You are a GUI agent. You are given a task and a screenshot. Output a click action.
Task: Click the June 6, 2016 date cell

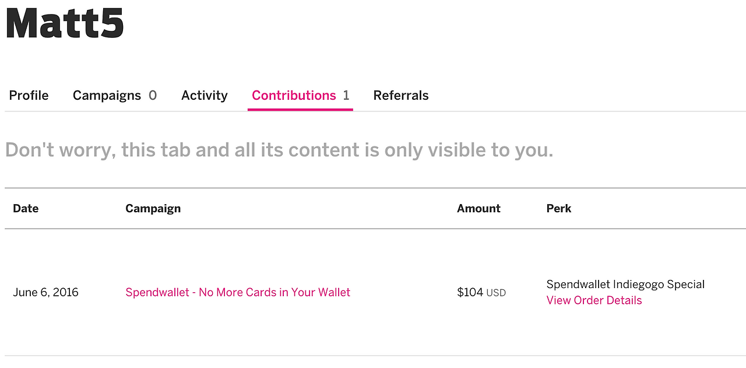(x=45, y=292)
